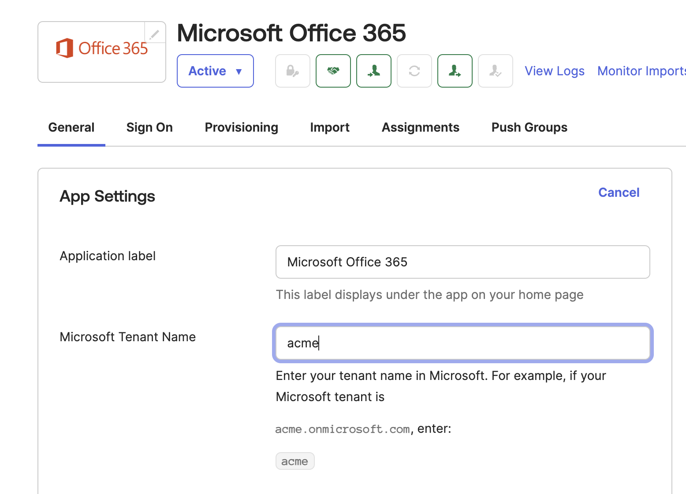Click the 'Application label' field label

pos(108,256)
